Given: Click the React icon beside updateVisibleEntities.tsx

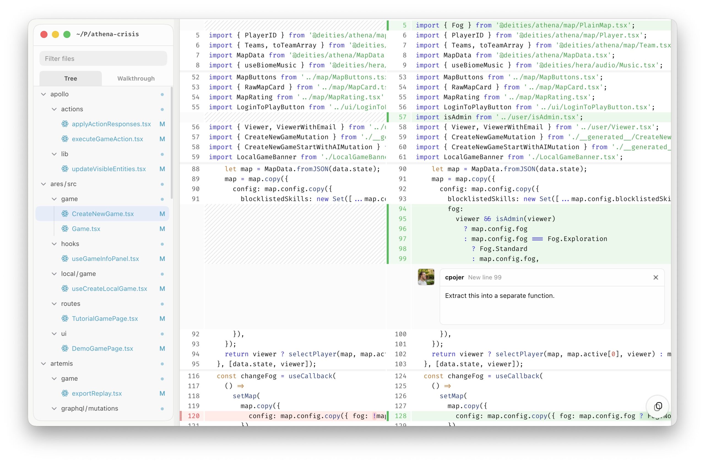Looking at the screenshot, I should coord(65,169).
